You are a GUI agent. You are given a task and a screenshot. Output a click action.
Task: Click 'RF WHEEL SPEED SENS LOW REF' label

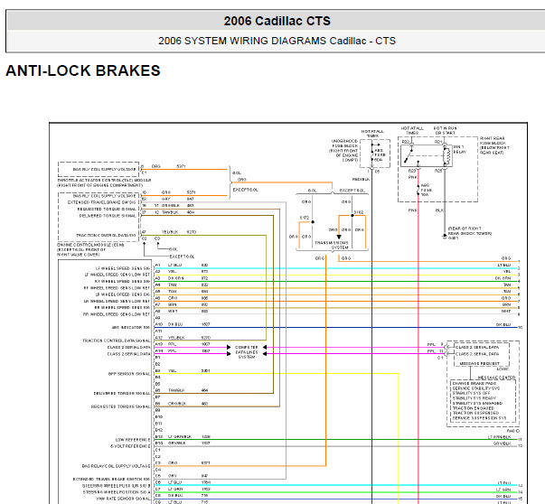117,288
